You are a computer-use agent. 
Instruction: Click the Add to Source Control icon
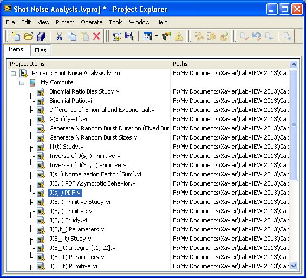[x=287, y=36]
